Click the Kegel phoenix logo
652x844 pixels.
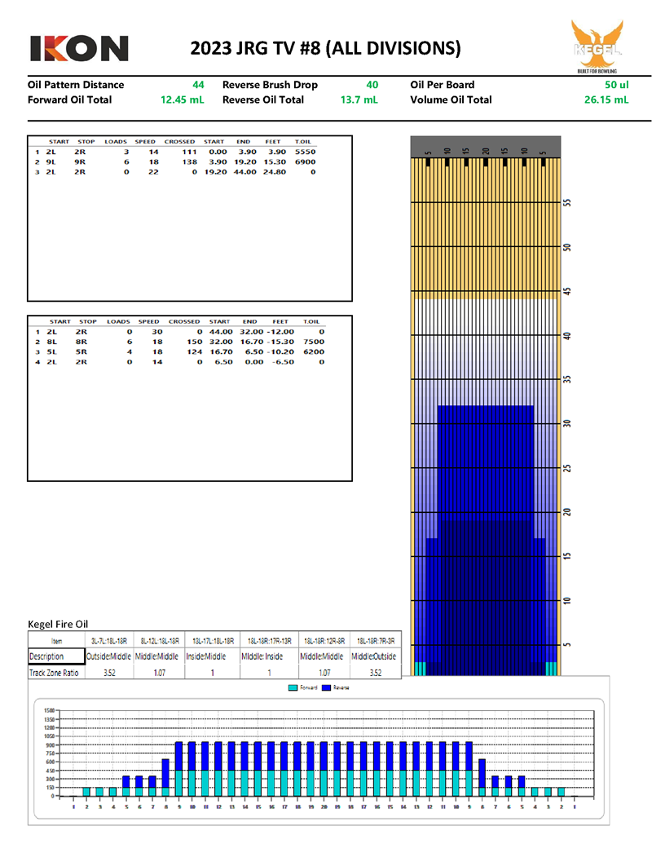[598, 46]
